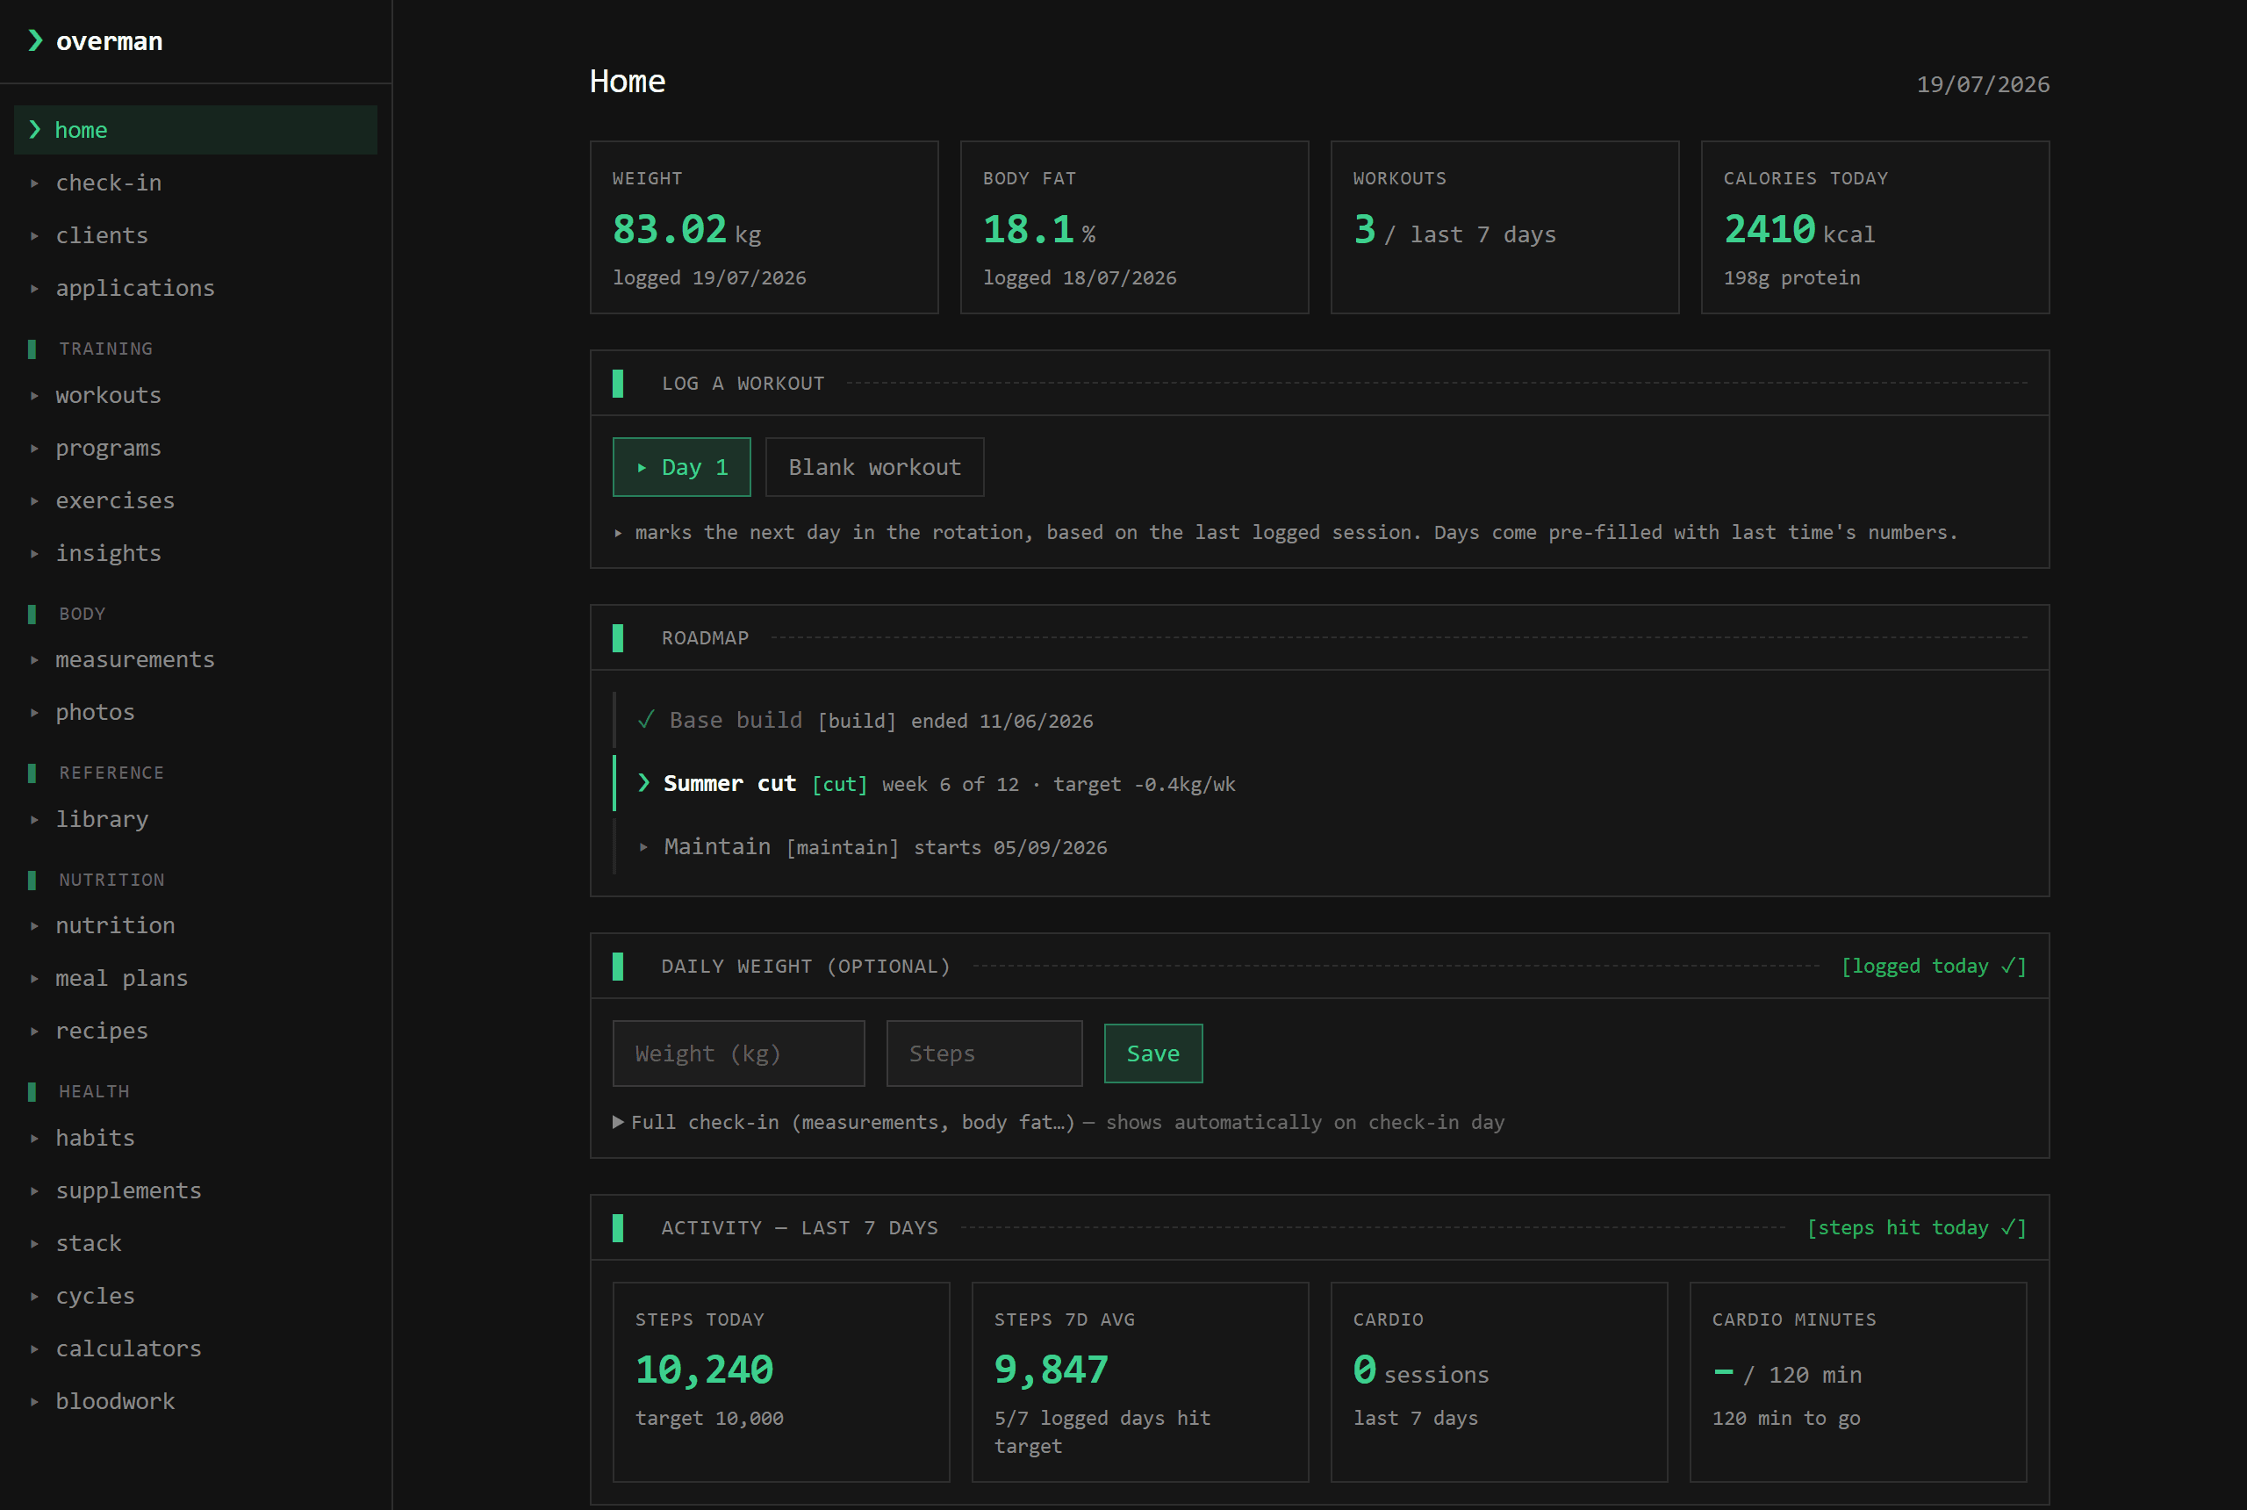Image resolution: width=2247 pixels, height=1510 pixels.
Task: Click the Summer cut roadmap entry
Action: (x=1319, y=784)
